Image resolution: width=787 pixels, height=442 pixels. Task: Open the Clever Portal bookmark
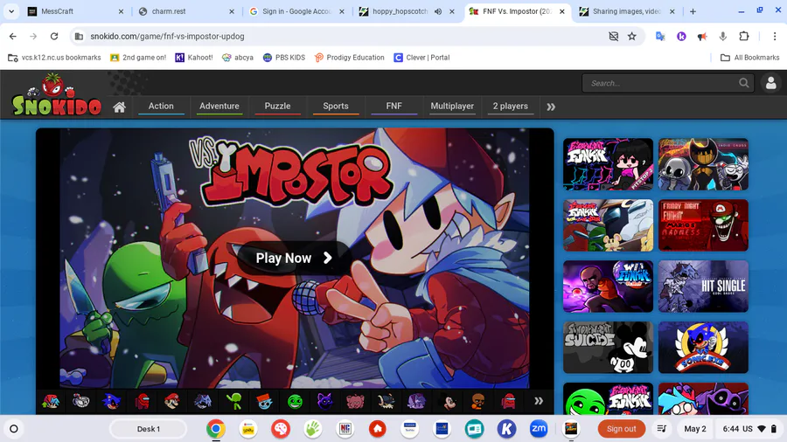pyautogui.click(x=421, y=58)
